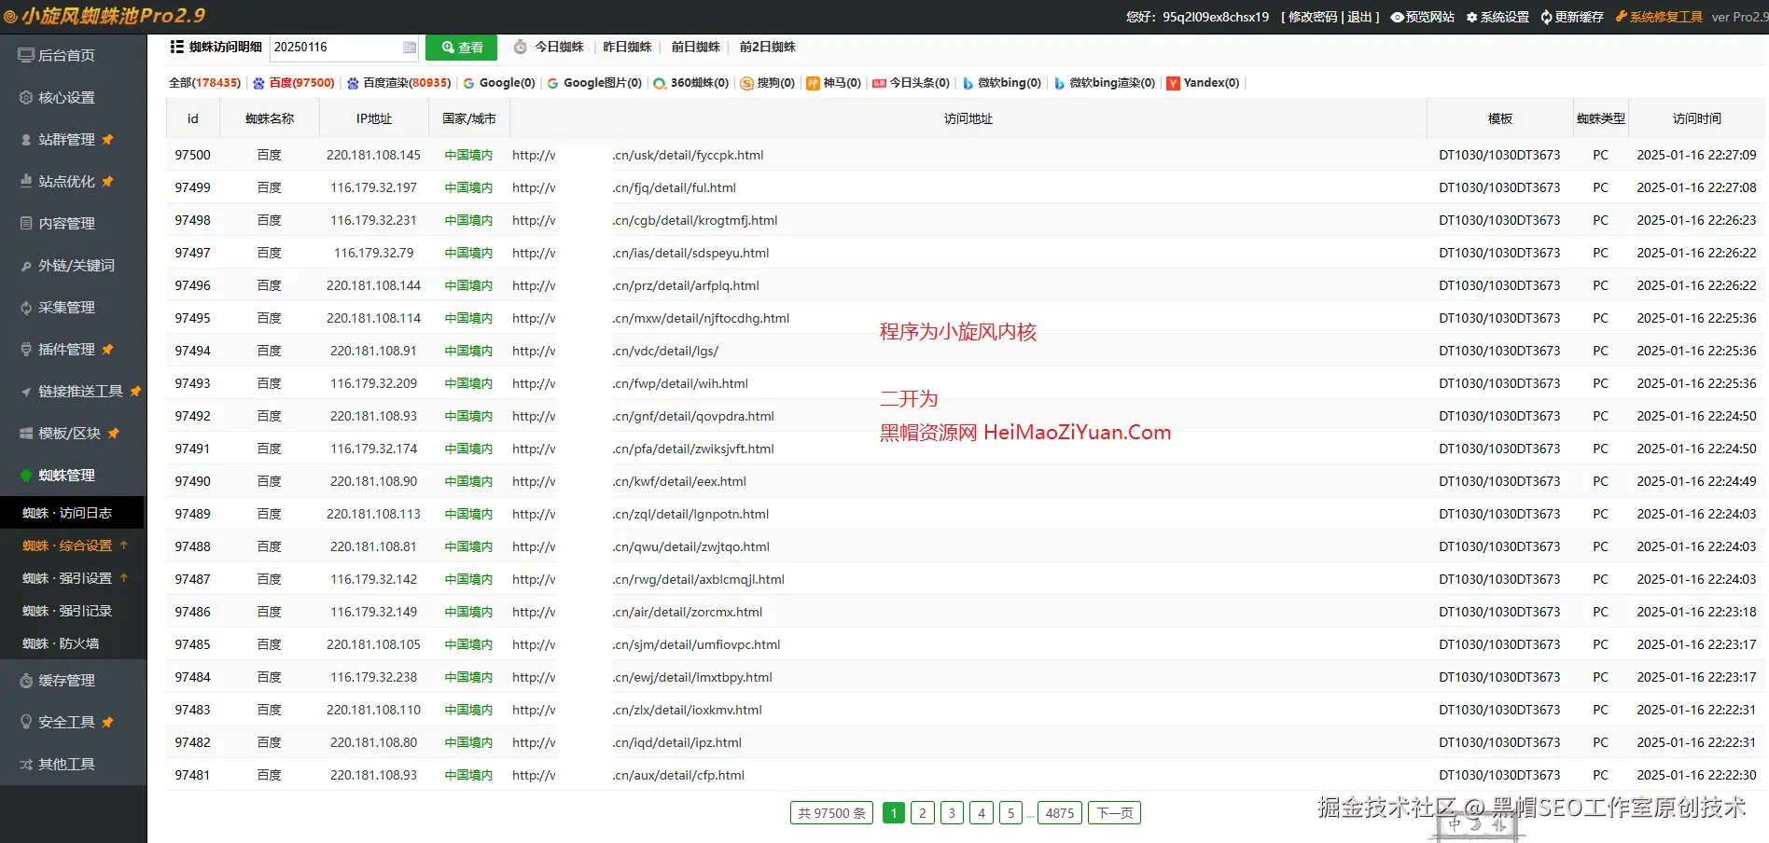Click the lightbulb icon next to 安全工具
This screenshot has width=1769, height=843.
click(x=26, y=722)
